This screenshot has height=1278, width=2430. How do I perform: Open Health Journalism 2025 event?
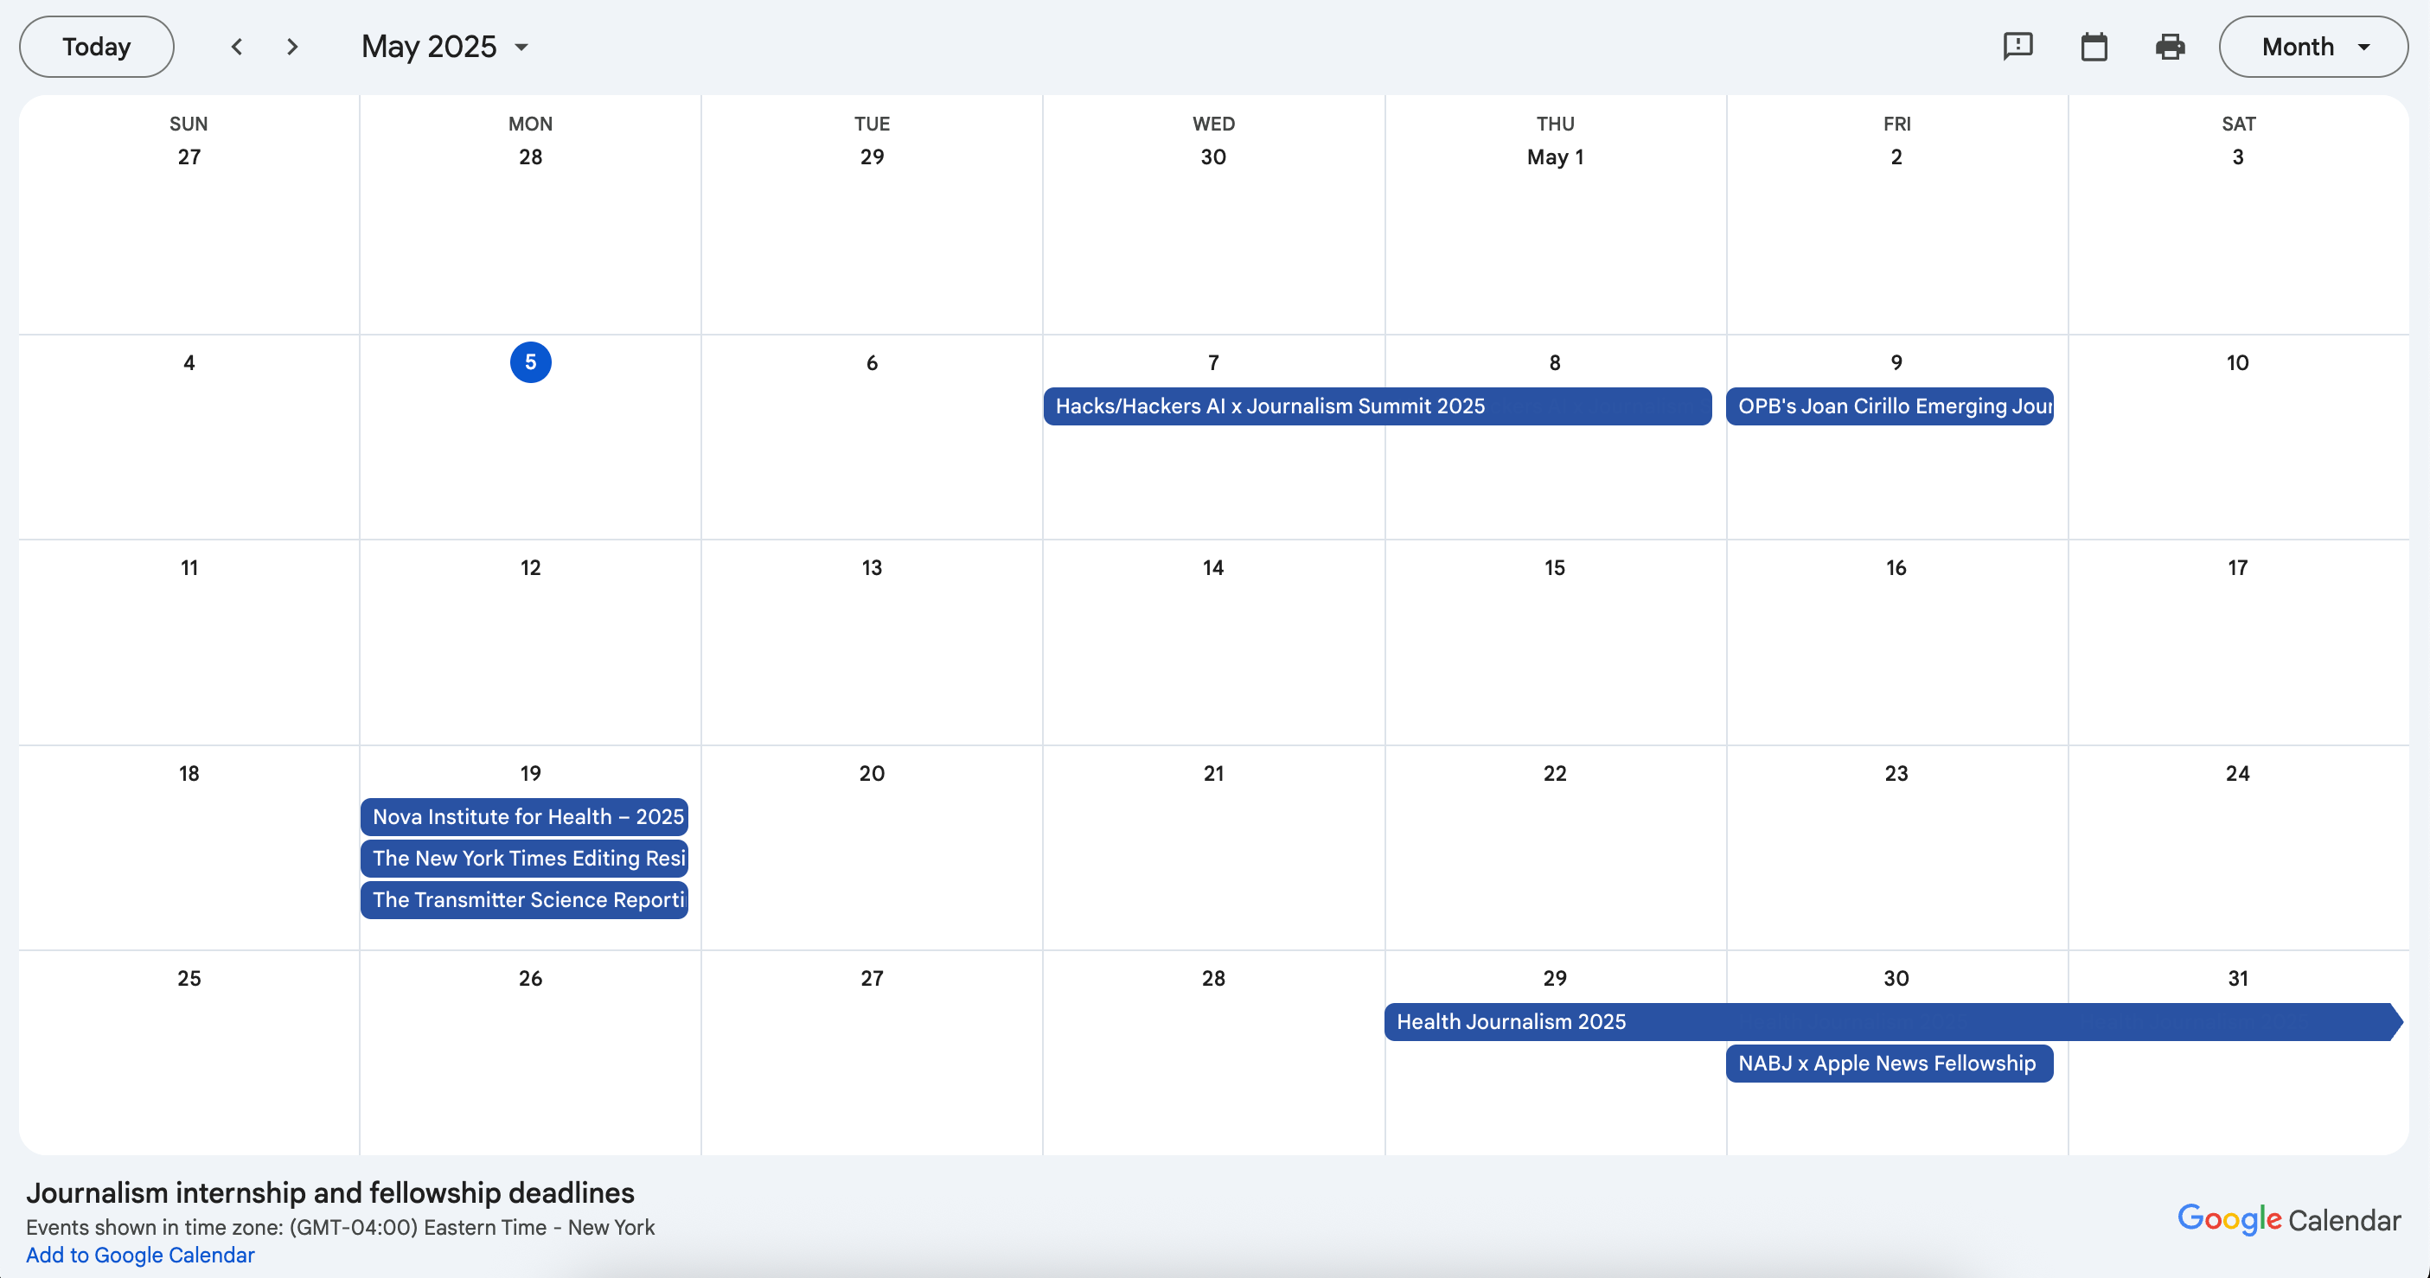[x=1893, y=1021]
